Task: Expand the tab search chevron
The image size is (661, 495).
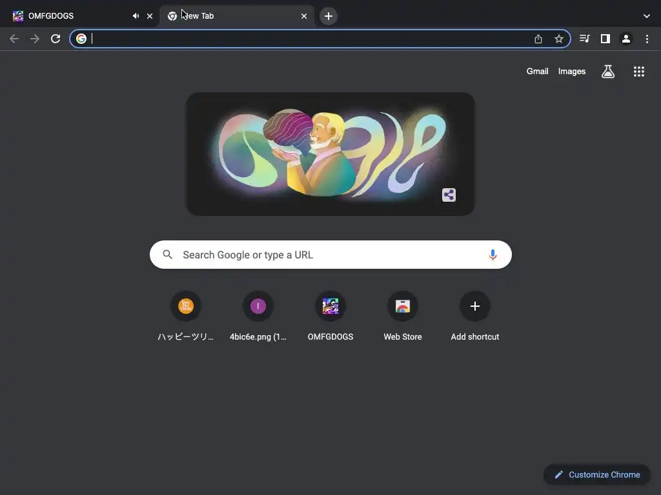Action: [x=647, y=16]
